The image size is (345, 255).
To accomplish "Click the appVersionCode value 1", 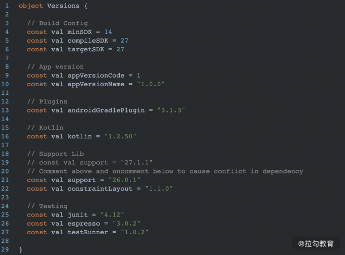I will pyautogui.click(x=139, y=76).
